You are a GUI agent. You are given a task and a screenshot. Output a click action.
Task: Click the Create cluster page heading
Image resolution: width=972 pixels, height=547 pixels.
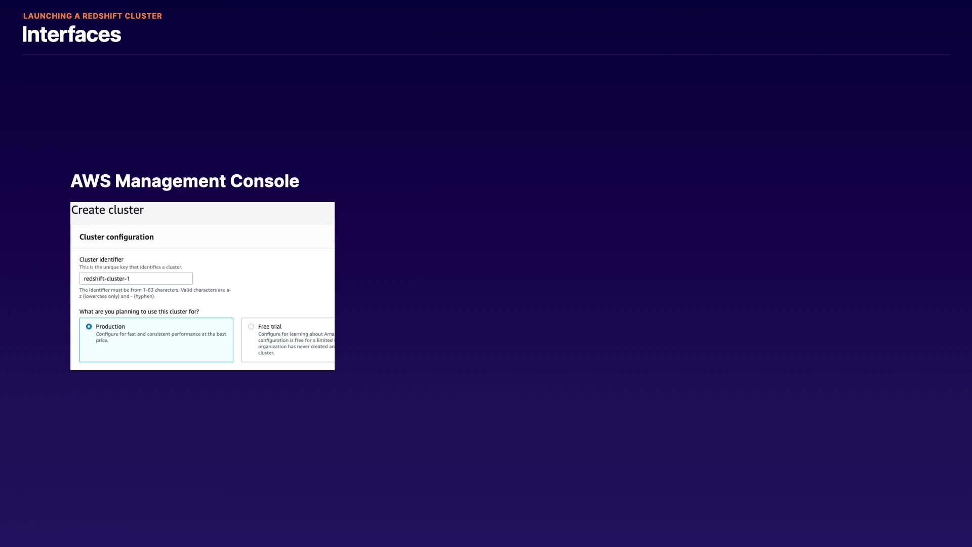[107, 210]
